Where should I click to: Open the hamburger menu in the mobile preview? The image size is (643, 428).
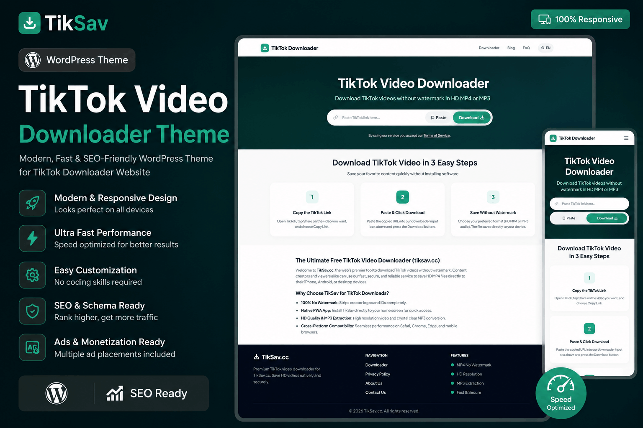coord(626,138)
